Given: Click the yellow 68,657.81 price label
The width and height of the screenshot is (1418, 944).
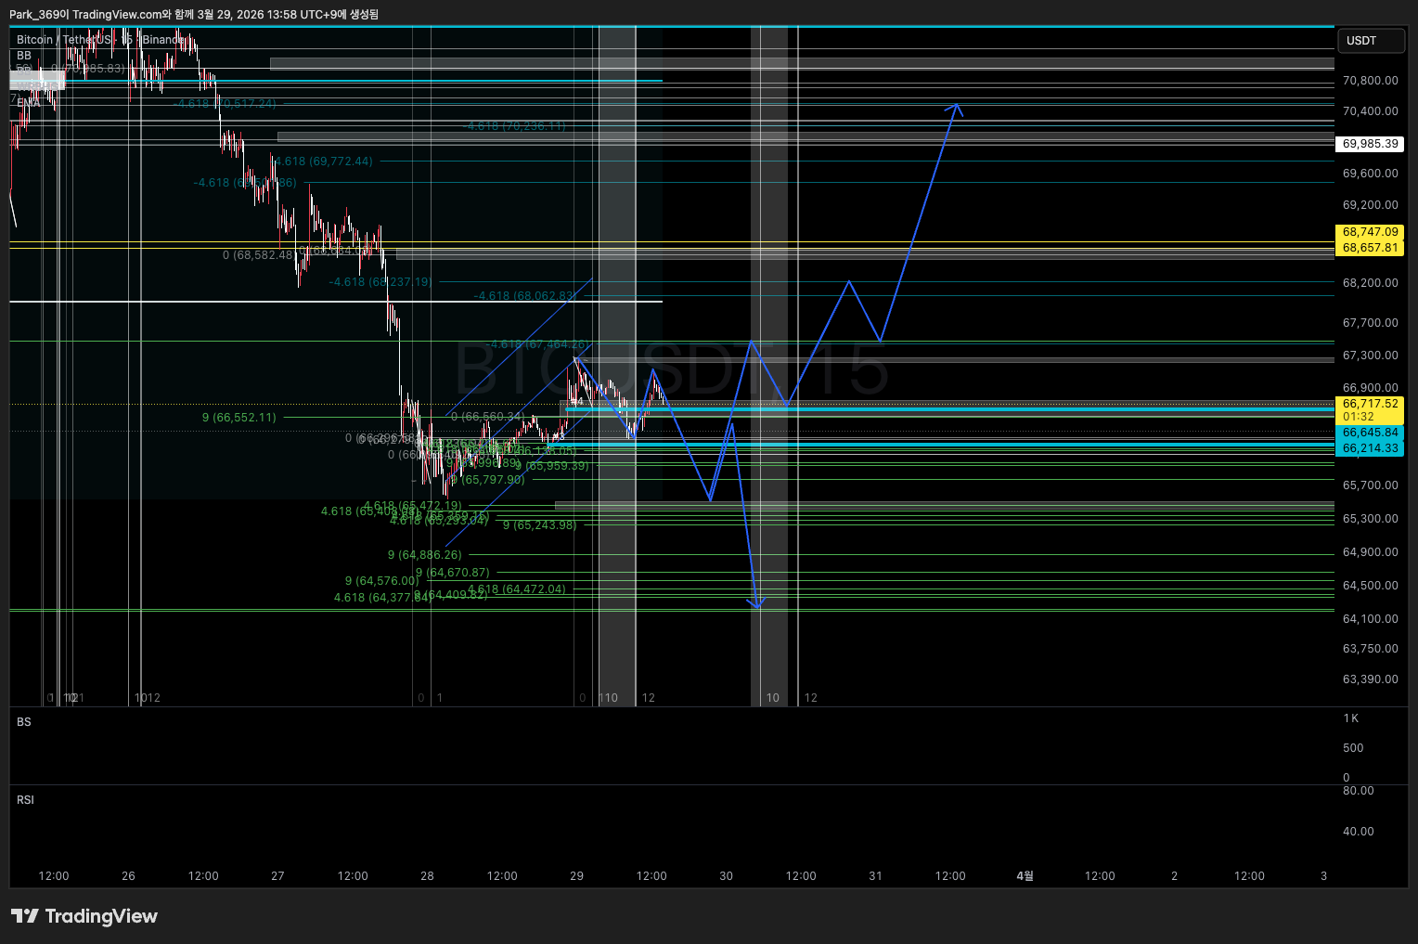Looking at the screenshot, I should (1370, 248).
